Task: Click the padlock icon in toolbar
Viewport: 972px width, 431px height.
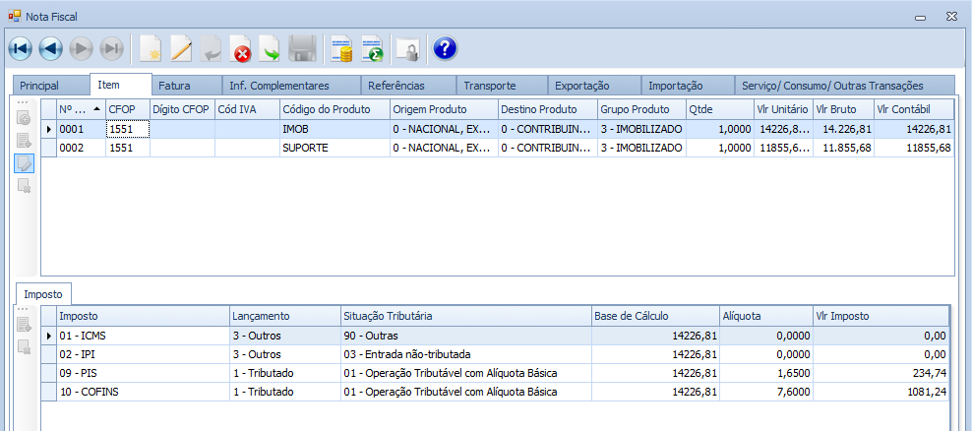Action: 406,48
